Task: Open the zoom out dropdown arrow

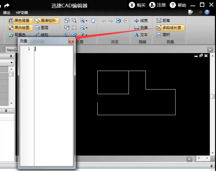Action: (87, 28)
